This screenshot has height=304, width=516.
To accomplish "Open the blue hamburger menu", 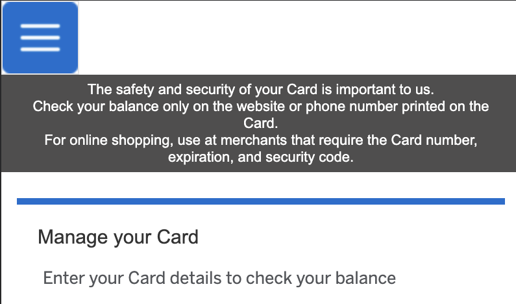I will click(x=40, y=38).
